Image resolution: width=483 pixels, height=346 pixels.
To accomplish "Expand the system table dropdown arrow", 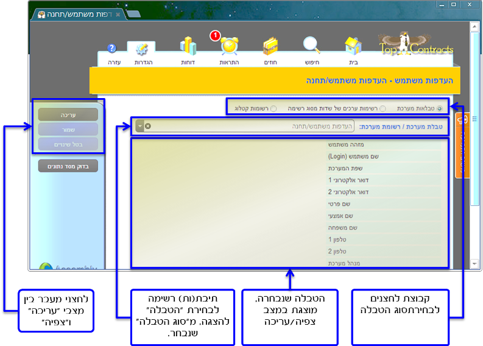I will (140, 126).
